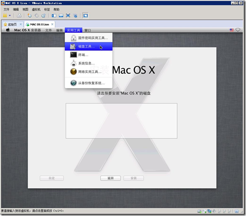The height and width of the screenshot is (216, 246).
Task: Click the System Information icon in menu
Action: point(73,63)
